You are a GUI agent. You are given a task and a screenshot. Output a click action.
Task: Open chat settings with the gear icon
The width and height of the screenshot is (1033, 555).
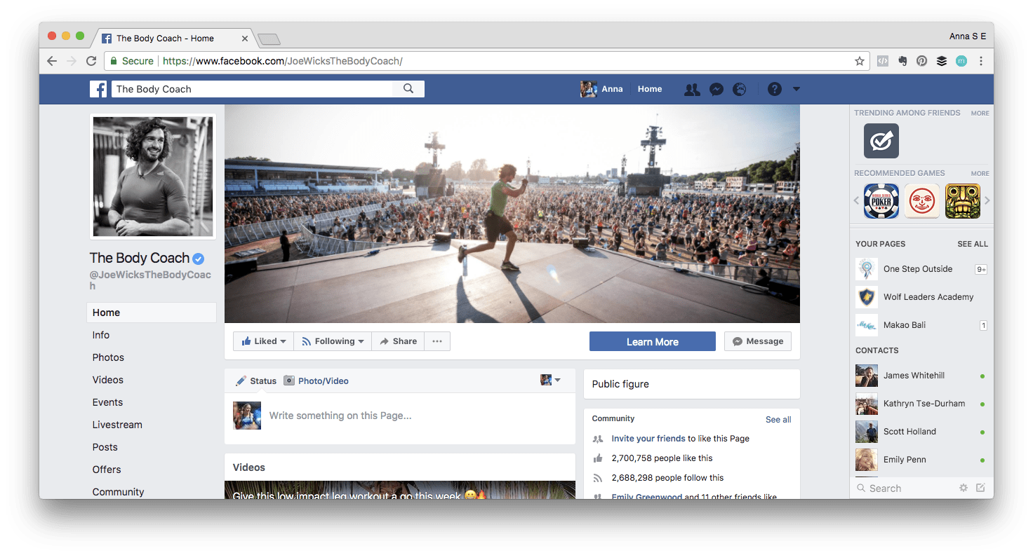click(x=964, y=488)
